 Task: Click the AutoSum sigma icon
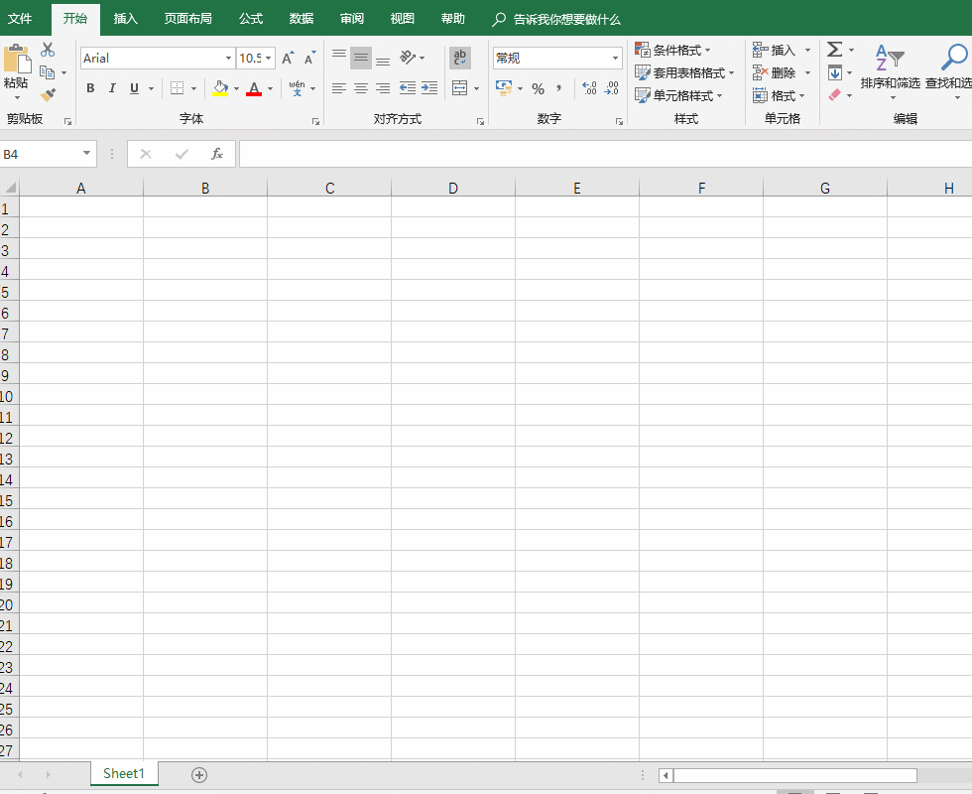pos(835,49)
